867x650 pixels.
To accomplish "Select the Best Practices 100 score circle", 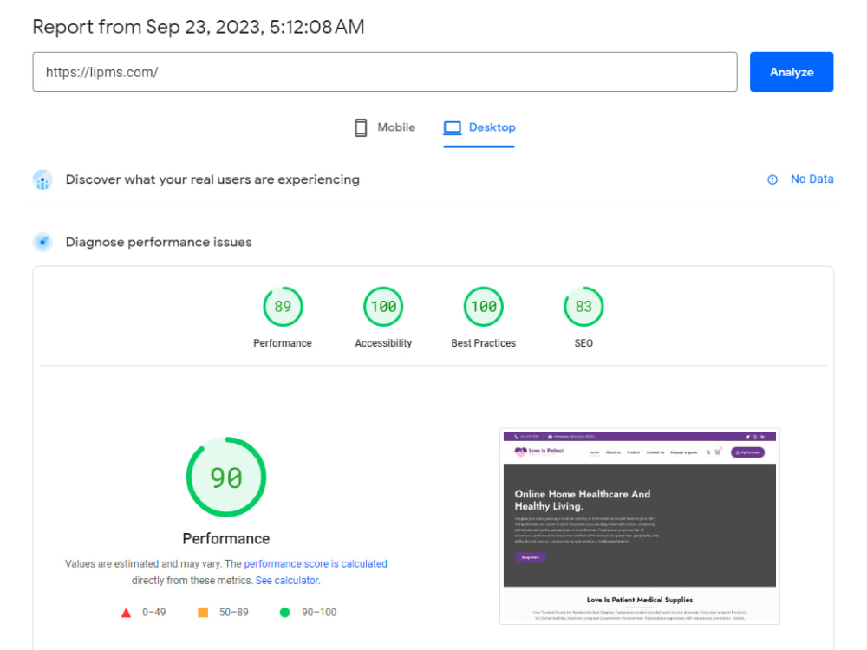I will (x=483, y=306).
